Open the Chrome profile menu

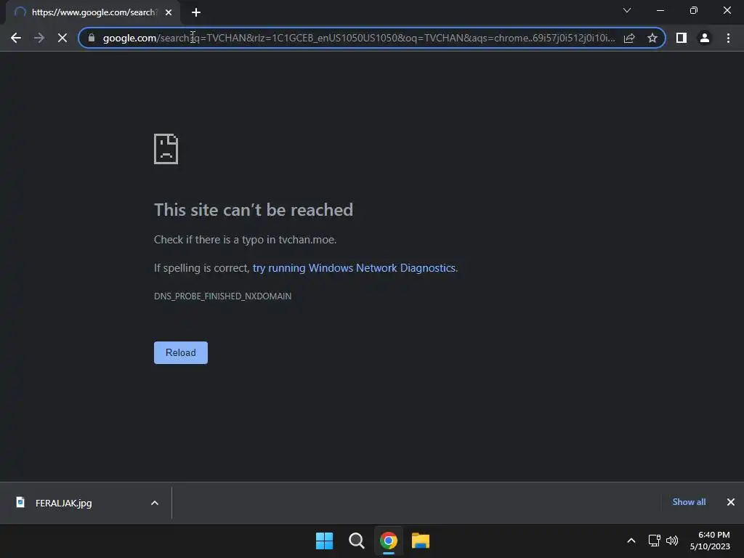pyautogui.click(x=705, y=38)
